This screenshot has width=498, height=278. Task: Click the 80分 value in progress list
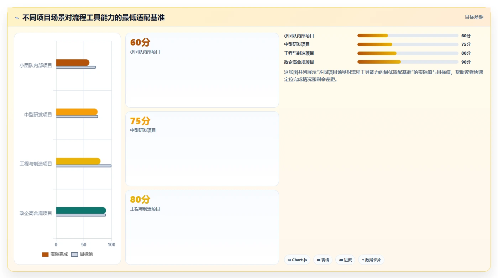click(x=466, y=53)
